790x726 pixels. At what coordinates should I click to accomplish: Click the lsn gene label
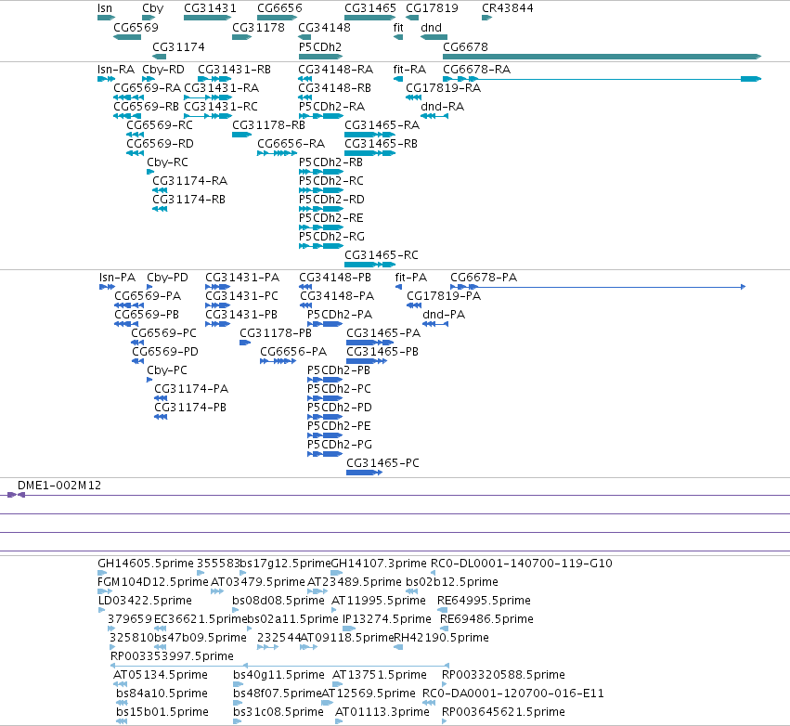pos(105,8)
